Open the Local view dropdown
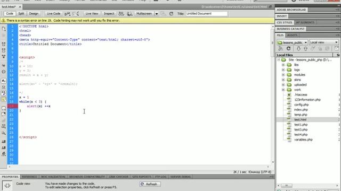 click(324, 42)
